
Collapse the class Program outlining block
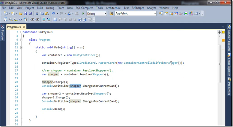(x=21, y=40)
